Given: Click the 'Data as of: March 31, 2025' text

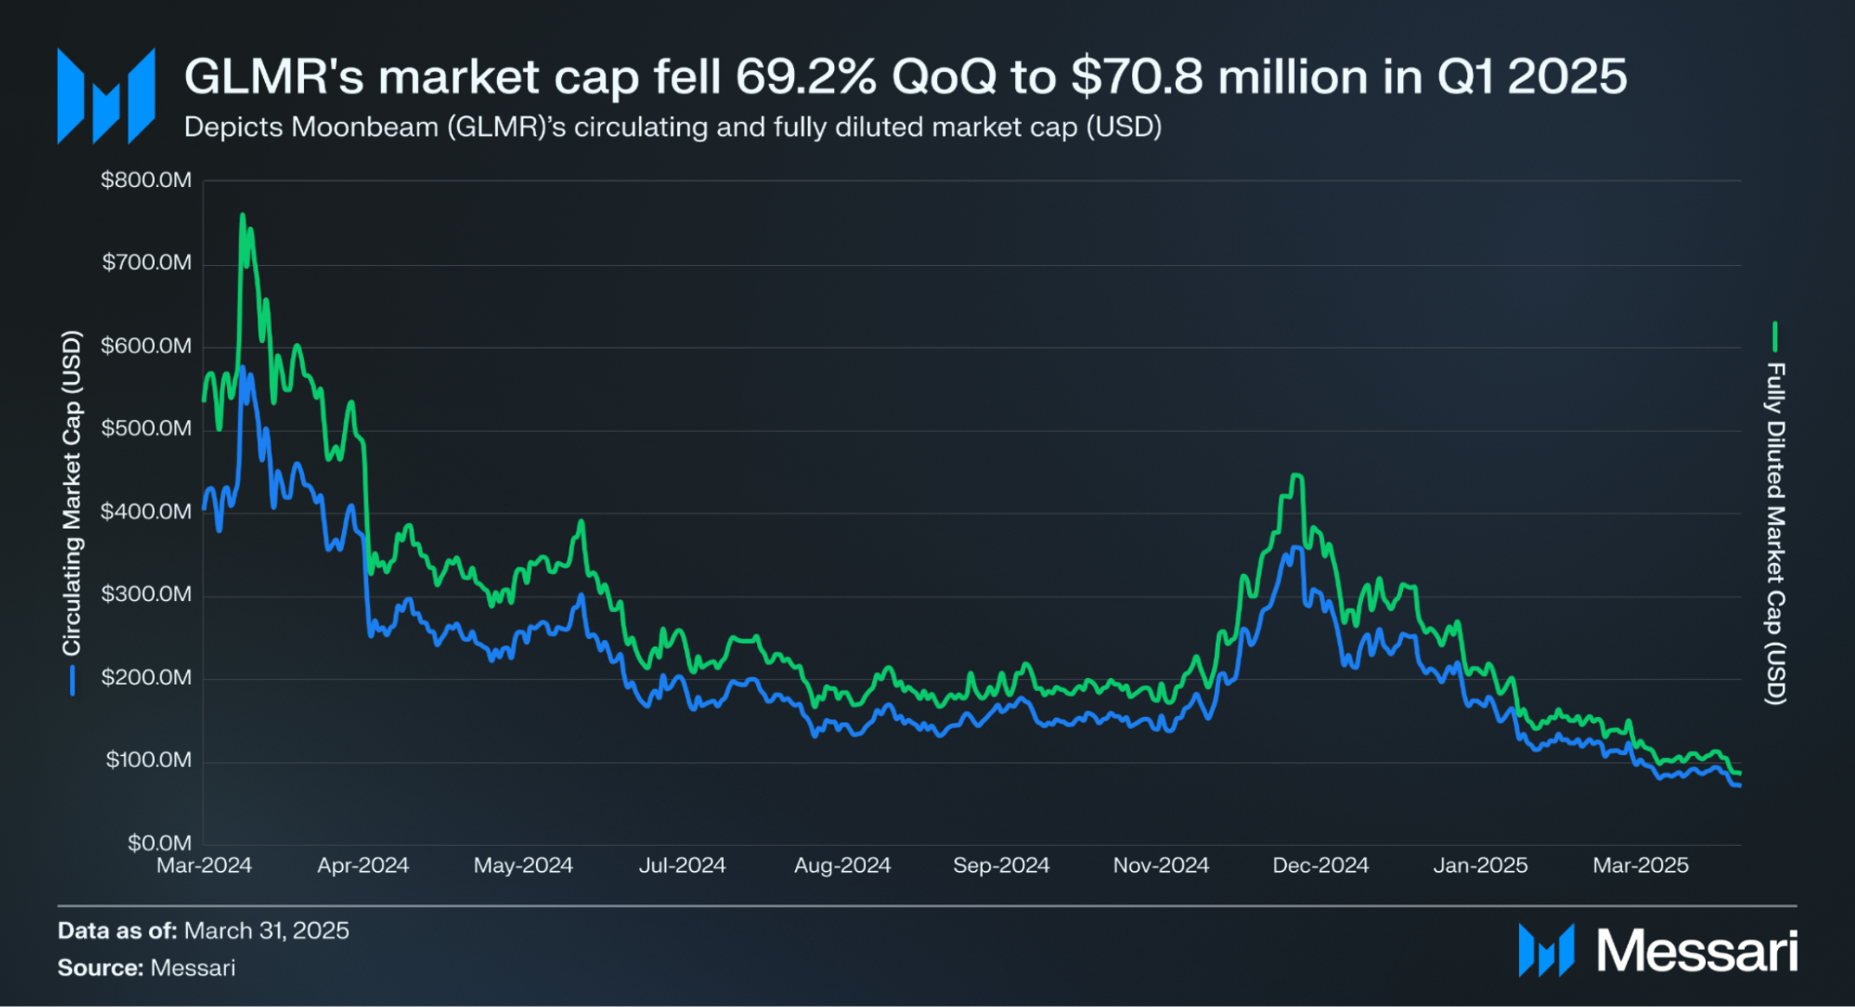Looking at the screenshot, I should click(204, 931).
